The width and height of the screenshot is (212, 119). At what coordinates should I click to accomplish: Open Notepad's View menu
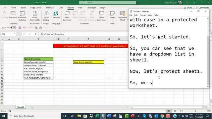[149, 15]
